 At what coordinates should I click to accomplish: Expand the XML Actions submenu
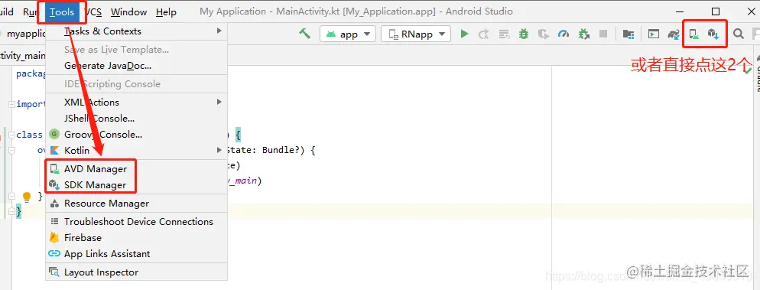click(x=137, y=103)
